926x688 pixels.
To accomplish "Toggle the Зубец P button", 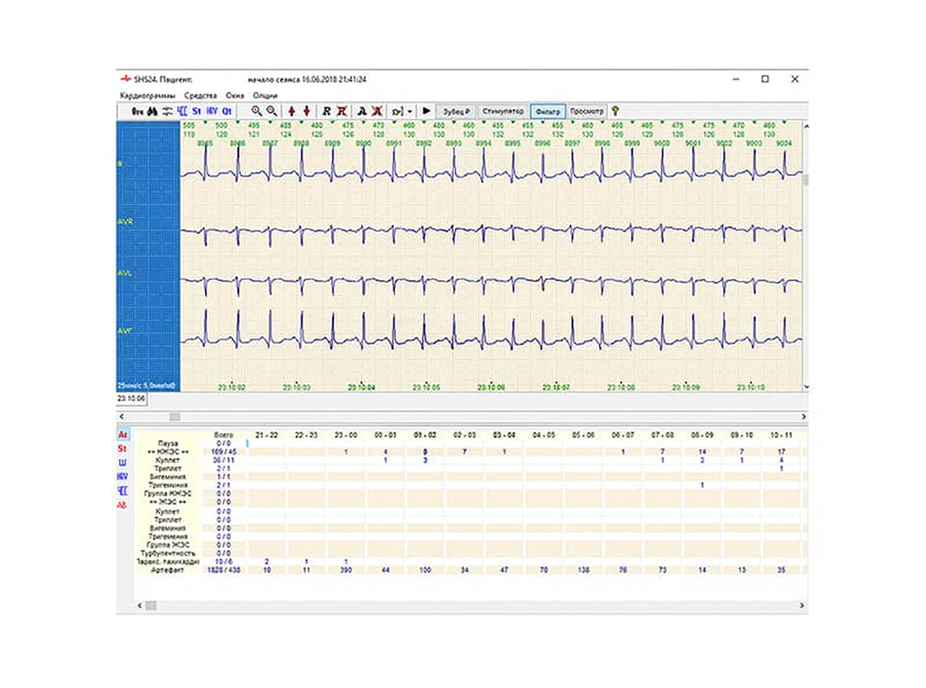I will click(457, 111).
